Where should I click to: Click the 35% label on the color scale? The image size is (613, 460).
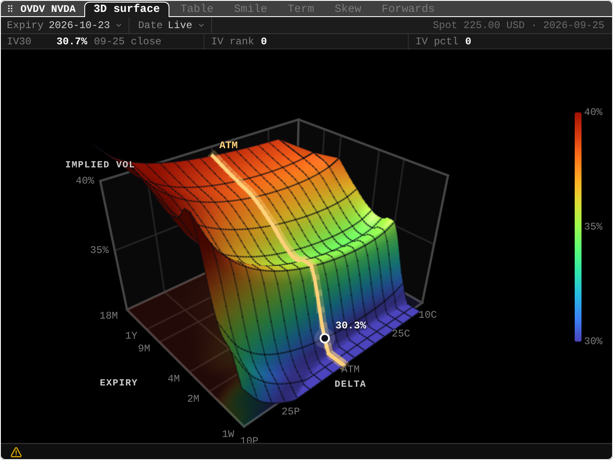[593, 226]
